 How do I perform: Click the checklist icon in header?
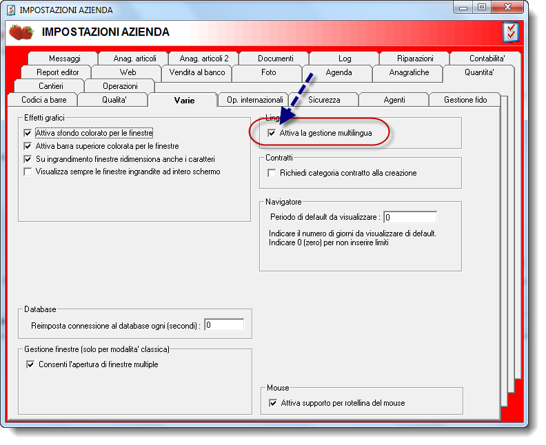(x=511, y=32)
